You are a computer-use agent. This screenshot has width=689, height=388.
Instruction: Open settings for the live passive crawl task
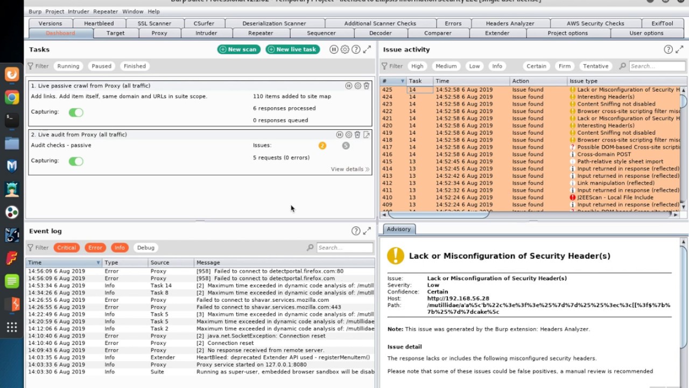(357, 86)
